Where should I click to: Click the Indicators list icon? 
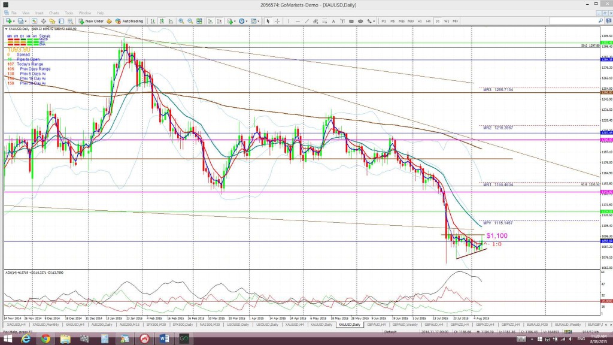click(229, 21)
